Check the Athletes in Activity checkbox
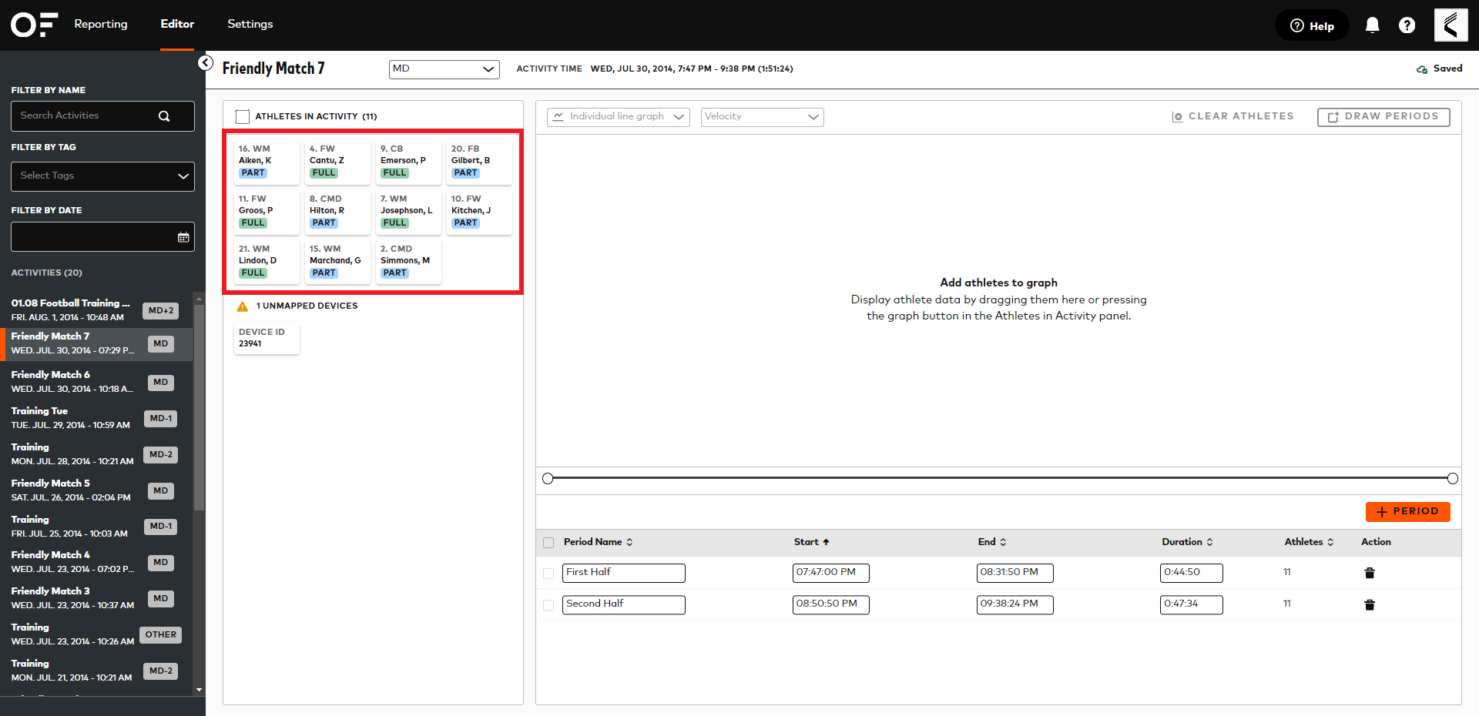This screenshot has width=1479, height=716. [242, 116]
